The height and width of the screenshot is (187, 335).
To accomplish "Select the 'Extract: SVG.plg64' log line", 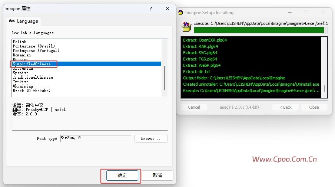I will click(200, 53).
